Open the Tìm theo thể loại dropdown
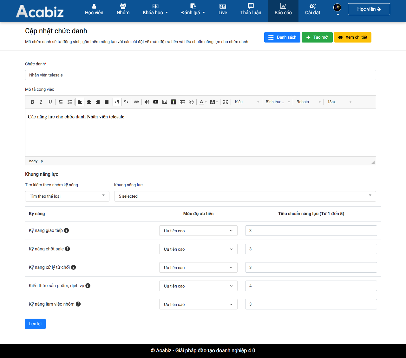This screenshot has height=358, width=406. 67,196
